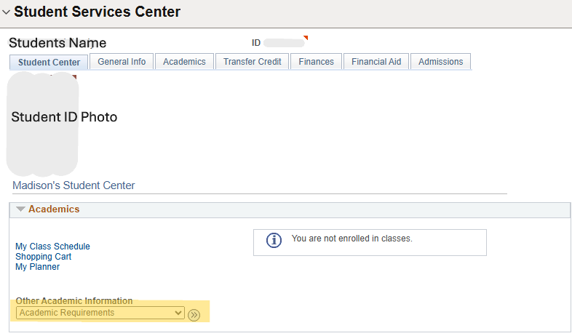Open the My Planner link
The height and width of the screenshot is (336, 572).
click(37, 267)
